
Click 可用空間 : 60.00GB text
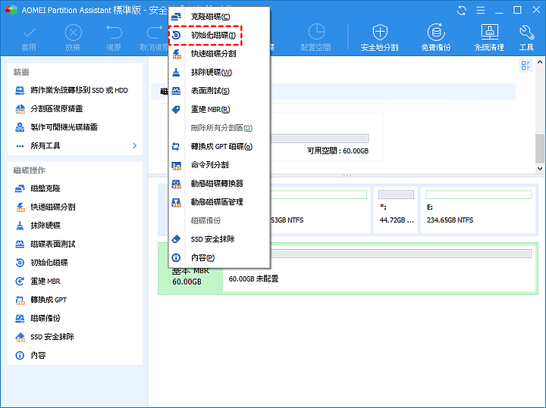click(337, 151)
